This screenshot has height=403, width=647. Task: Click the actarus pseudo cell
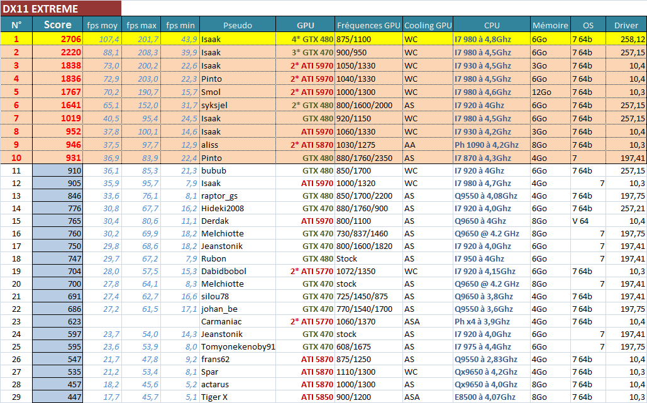[x=238, y=384]
